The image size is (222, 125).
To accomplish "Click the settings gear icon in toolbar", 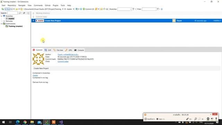I will [107, 9].
